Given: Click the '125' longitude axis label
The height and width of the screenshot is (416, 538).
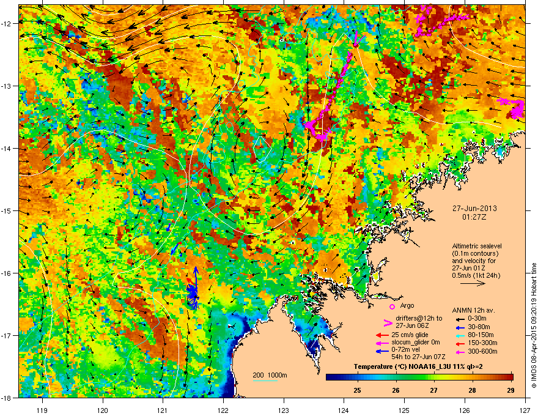Looking at the screenshot, I should (x=404, y=410).
